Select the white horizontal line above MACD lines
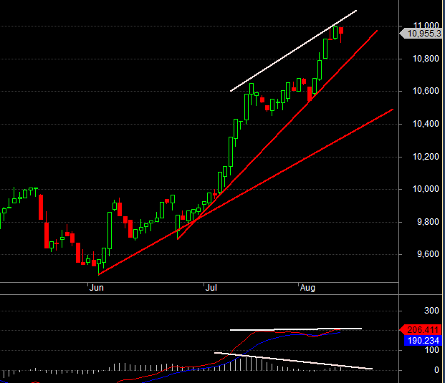 pyautogui.click(x=296, y=329)
